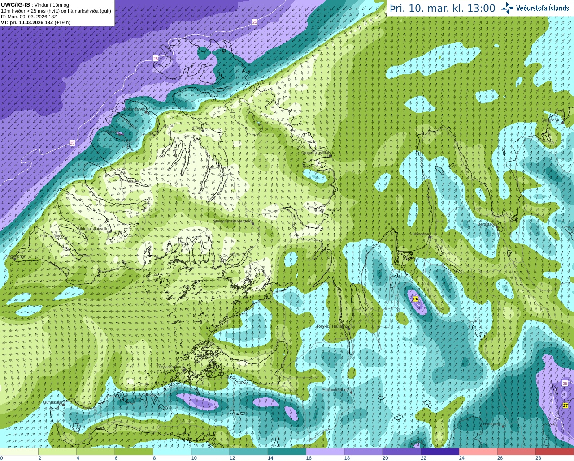Screen dimensions: 574x461
Task: Click the 'VT: þri. 10.03.2026 13Z (+19 h)' line
Action: [35, 22]
